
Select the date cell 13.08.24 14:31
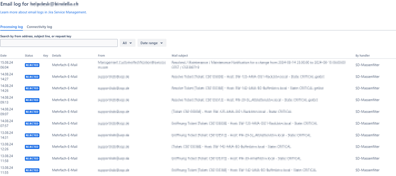(x=6, y=135)
